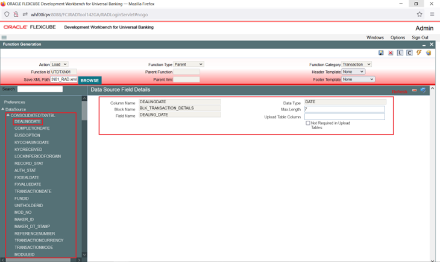Select TRANSACTIONCURRENCY in the tree
Viewport: 440px width, 262px height.
pos(39,240)
